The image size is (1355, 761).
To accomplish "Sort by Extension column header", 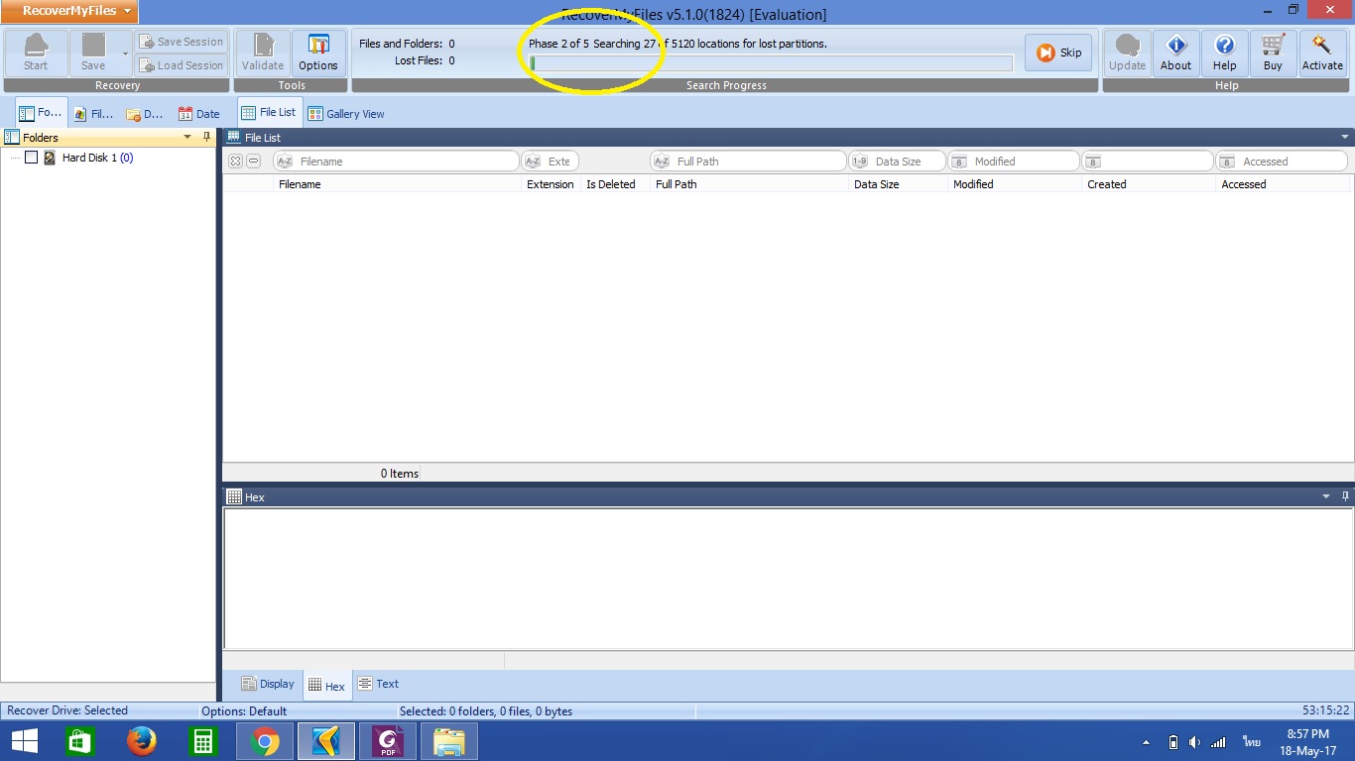I will [x=551, y=184].
